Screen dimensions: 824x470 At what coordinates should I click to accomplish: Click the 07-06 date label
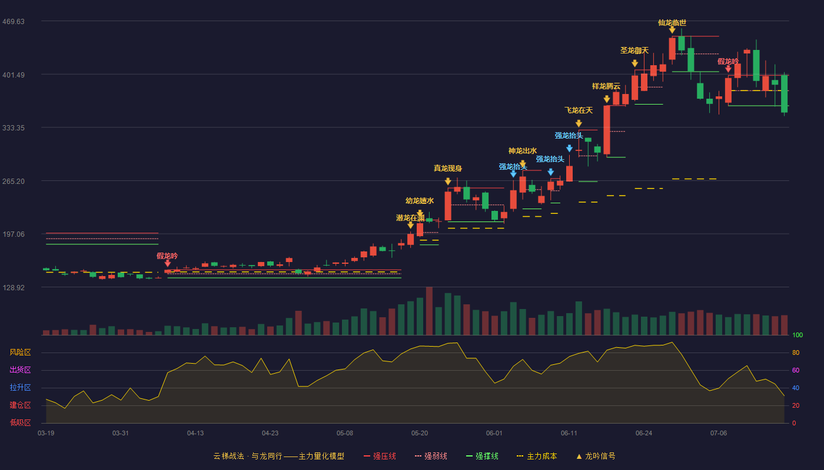tap(719, 433)
